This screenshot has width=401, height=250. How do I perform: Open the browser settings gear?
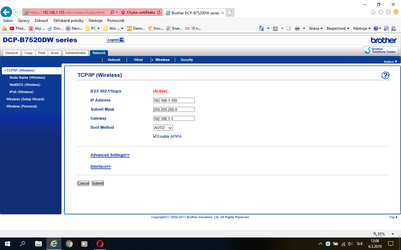coord(388,12)
